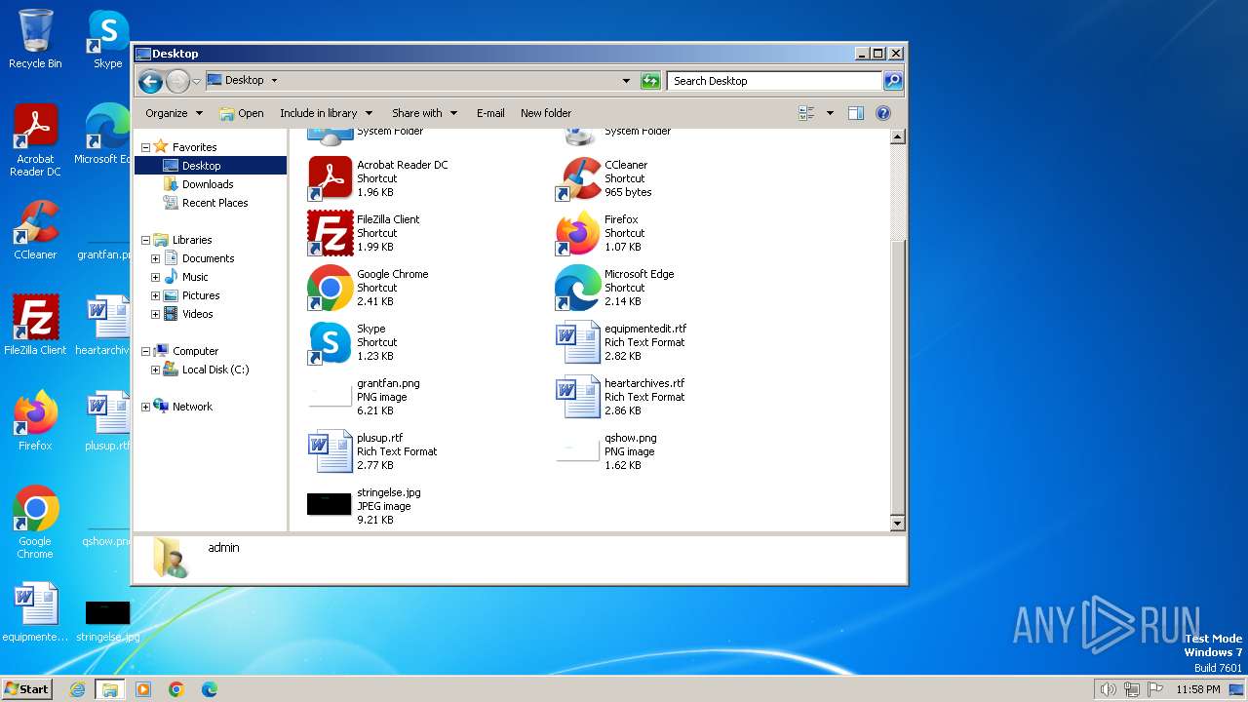This screenshot has height=702, width=1248.
Task: Click the file list scroll-down arrow
Action: pos(898,524)
